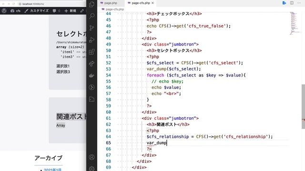Reload the browser page

[14, 4]
